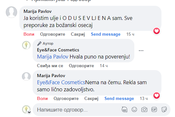
Task: Click Одговорите under the first comment
Action: [x=53, y=34]
